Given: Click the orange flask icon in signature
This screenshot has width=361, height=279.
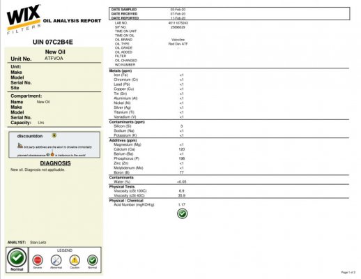Looking at the screenshot, I should [52, 154].
